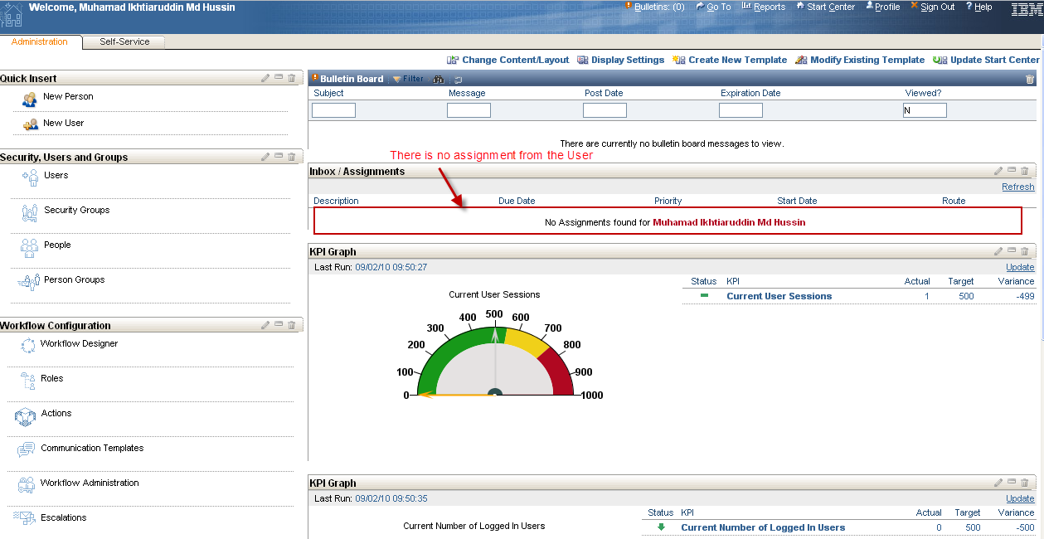Viewport: 1044px width, 539px height.
Task: Click the Subject filter input field
Action: pyautogui.click(x=333, y=109)
